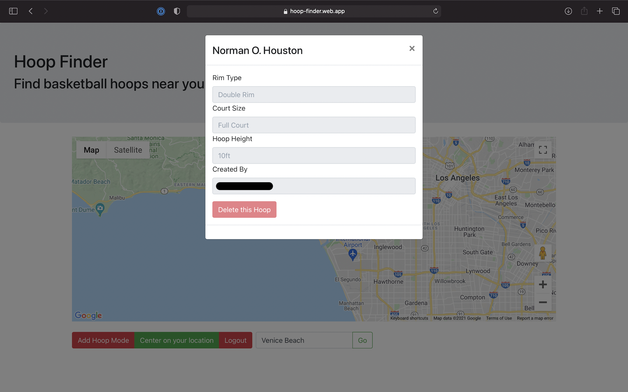Click the Venice Beach search field
628x392 pixels.
[304, 340]
